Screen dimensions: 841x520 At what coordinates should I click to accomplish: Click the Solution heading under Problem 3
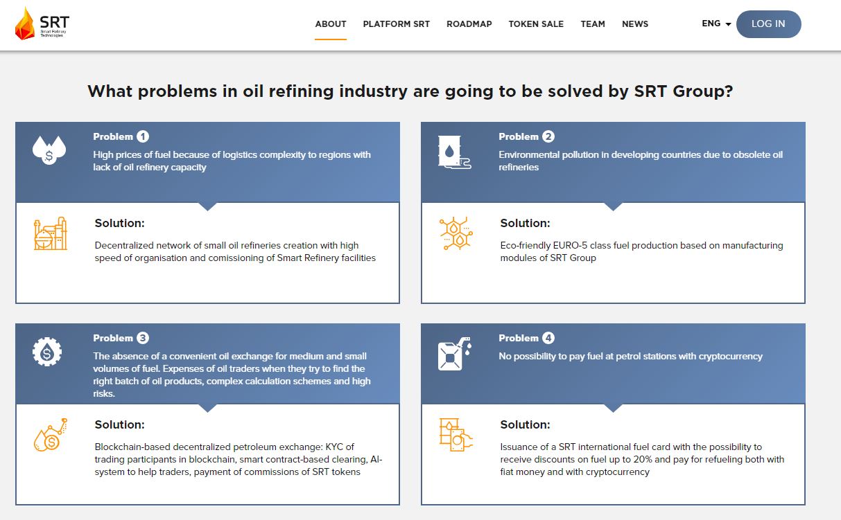point(119,424)
